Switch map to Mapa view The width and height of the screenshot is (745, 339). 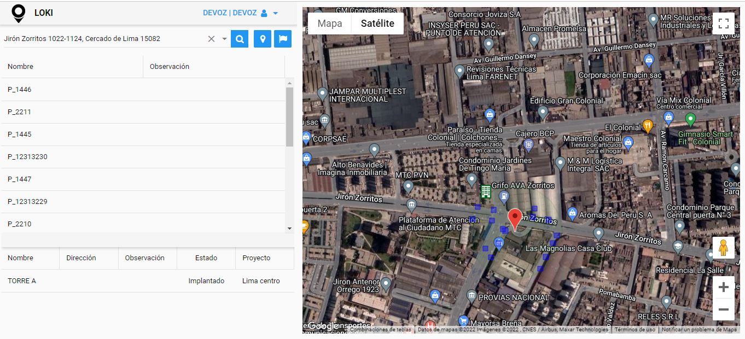pos(330,24)
